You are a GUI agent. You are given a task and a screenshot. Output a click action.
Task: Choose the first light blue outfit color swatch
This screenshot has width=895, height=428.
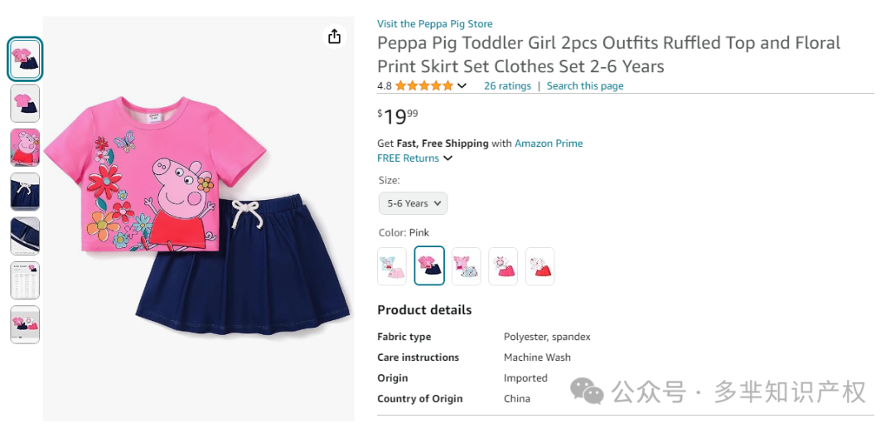tap(392, 266)
